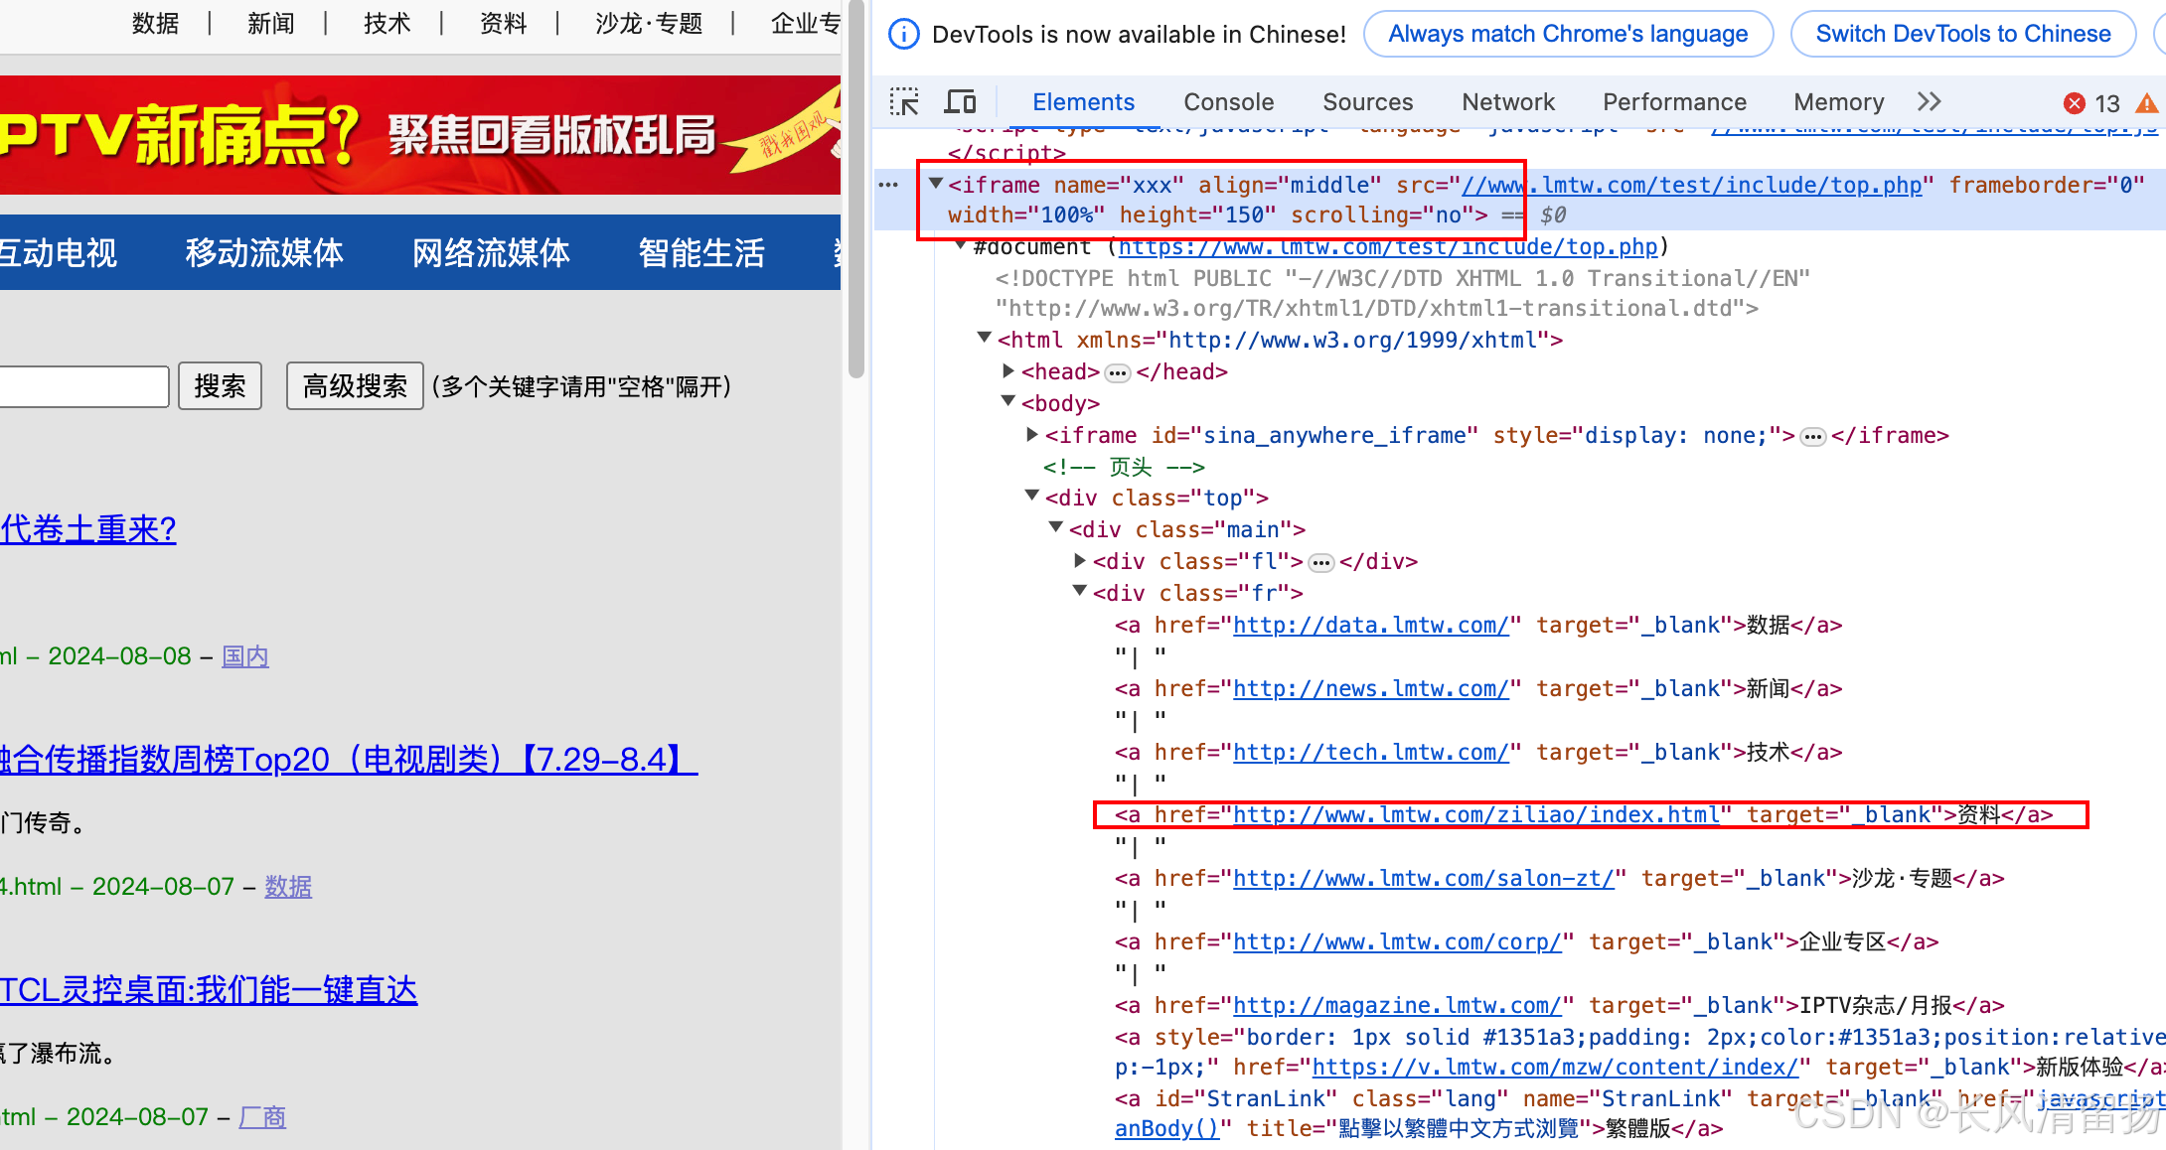Expand the sina_anywhere_iframe node
The width and height of the screenshot is (2166, 1150).
point(1032,435)
